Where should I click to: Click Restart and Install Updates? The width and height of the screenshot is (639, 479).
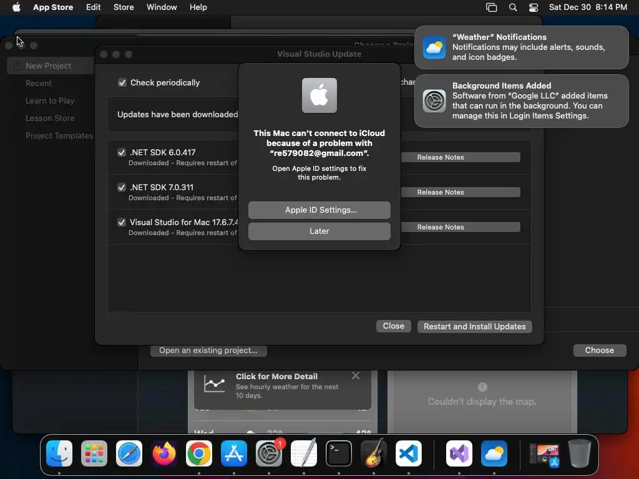coord(475,327)
